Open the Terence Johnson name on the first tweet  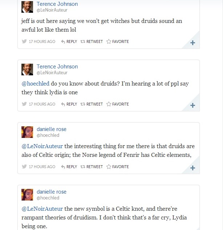click(x=57, y=4)
